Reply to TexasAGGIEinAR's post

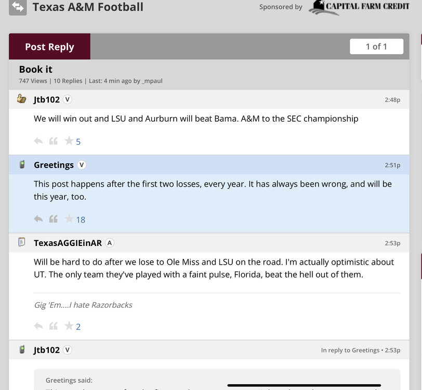[x=38, y=326]
